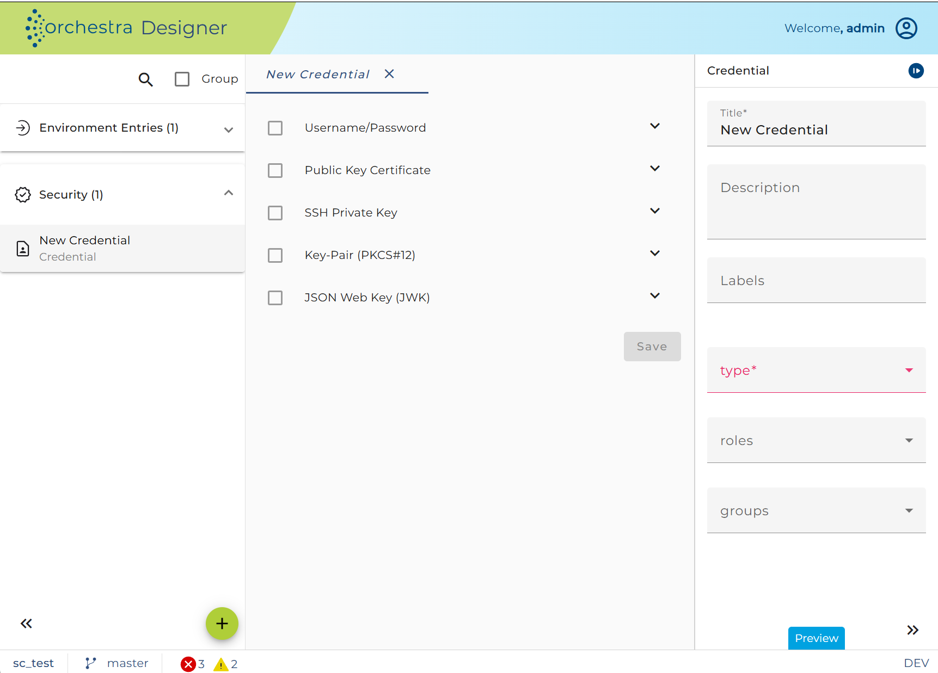The height and width of the screenshot is (673, 938).
Task: Collapse right panel with double-chevron icon
Action: [x=913, y=630]
